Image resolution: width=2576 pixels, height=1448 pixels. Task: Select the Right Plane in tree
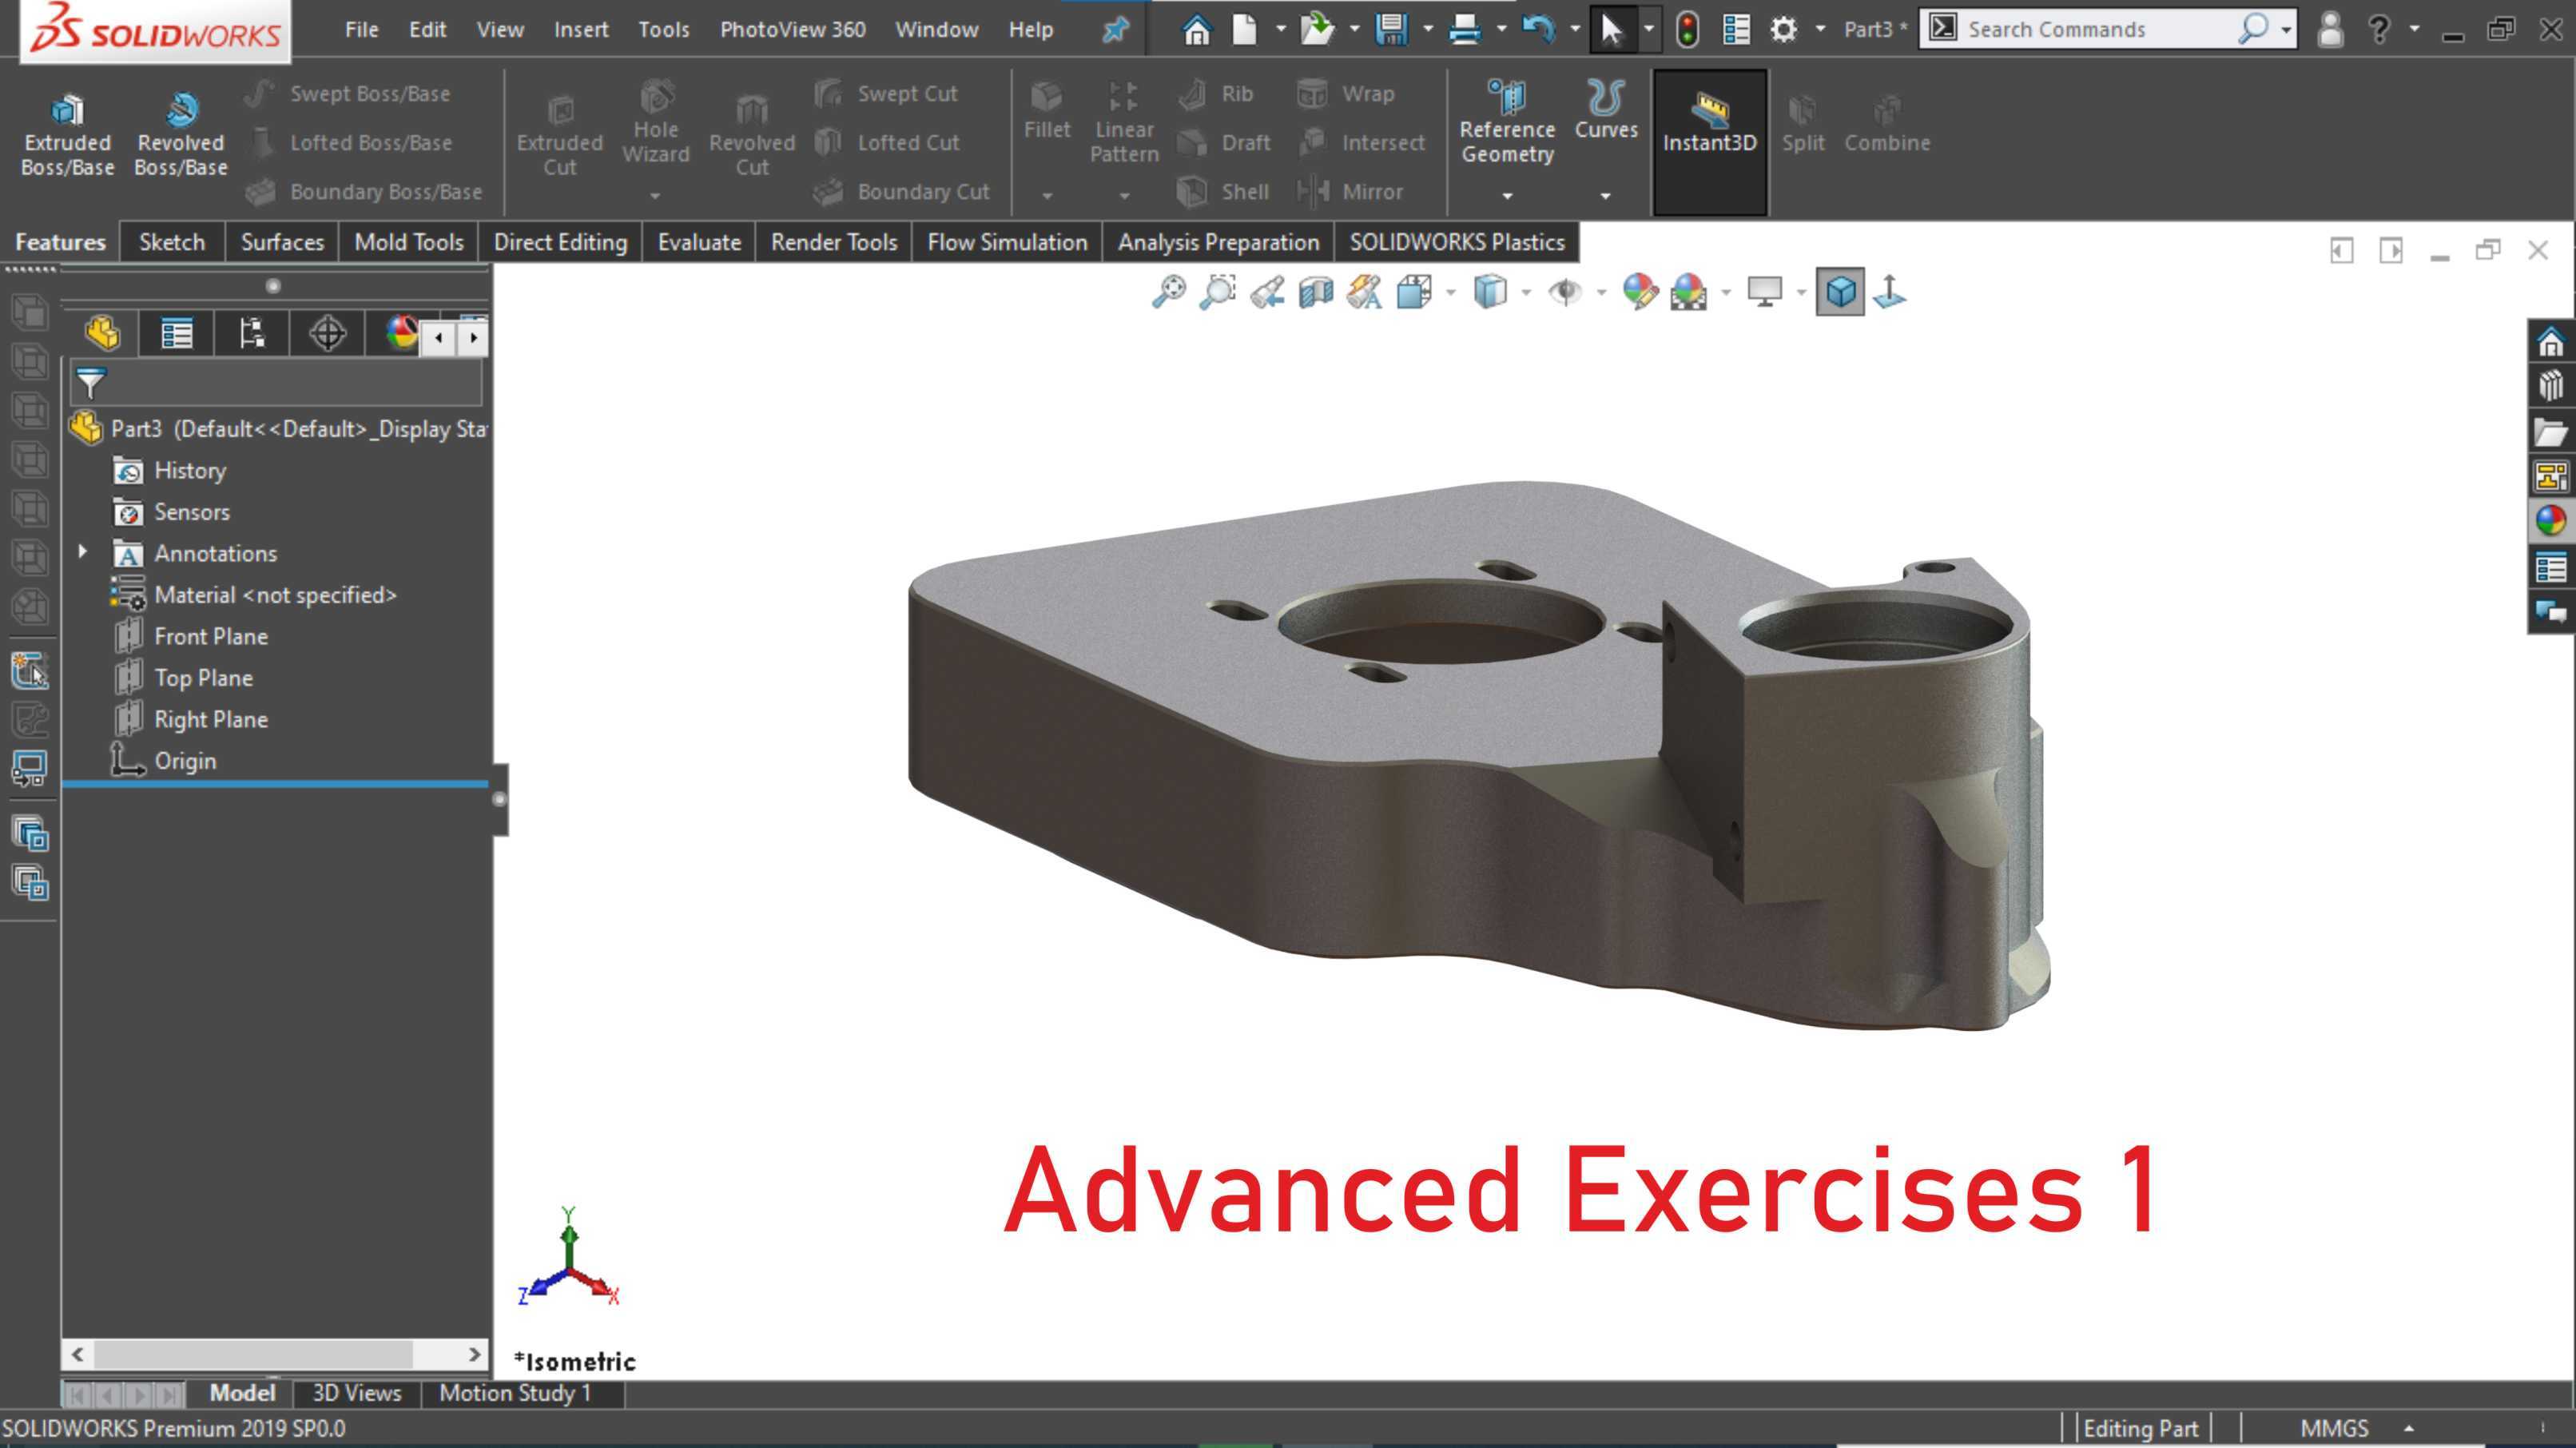[191, 719]
